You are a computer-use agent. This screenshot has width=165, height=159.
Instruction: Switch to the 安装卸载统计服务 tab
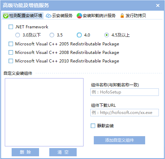(x=96, y=16)
